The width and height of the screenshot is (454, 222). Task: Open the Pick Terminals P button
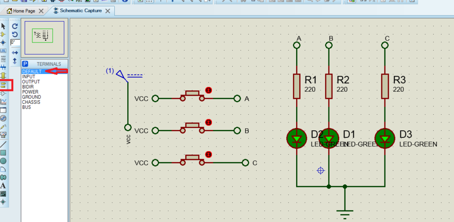point(25,64)
